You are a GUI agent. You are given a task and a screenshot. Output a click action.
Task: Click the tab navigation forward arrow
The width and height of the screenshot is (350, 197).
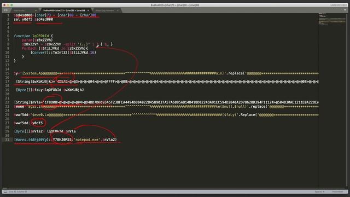[7, 10]
